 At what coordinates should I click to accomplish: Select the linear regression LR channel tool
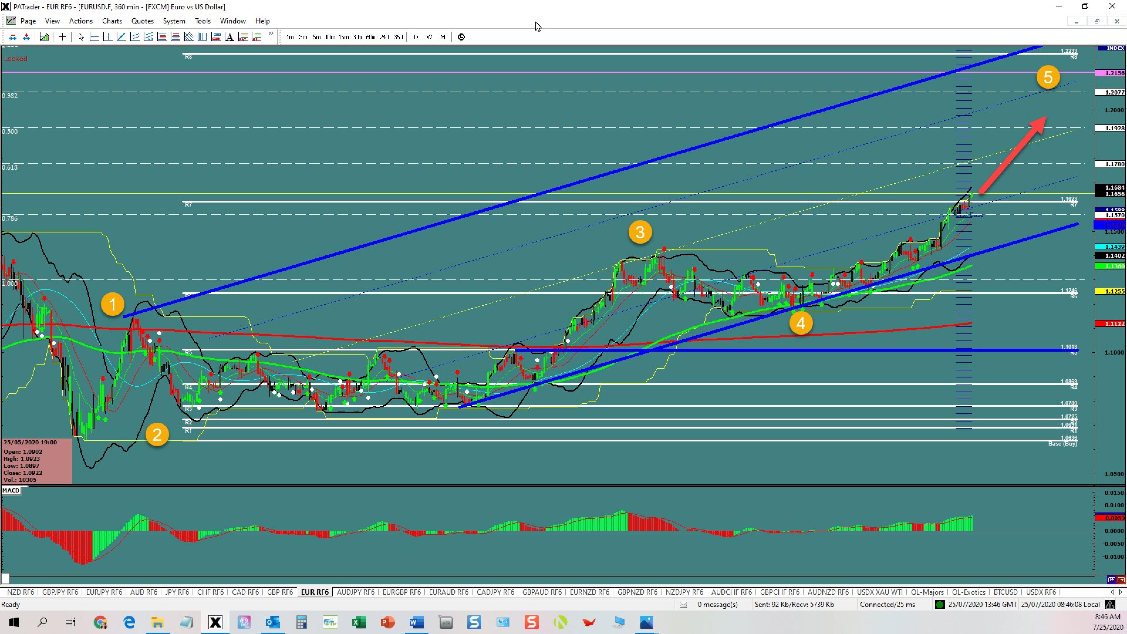click(148, 37)
